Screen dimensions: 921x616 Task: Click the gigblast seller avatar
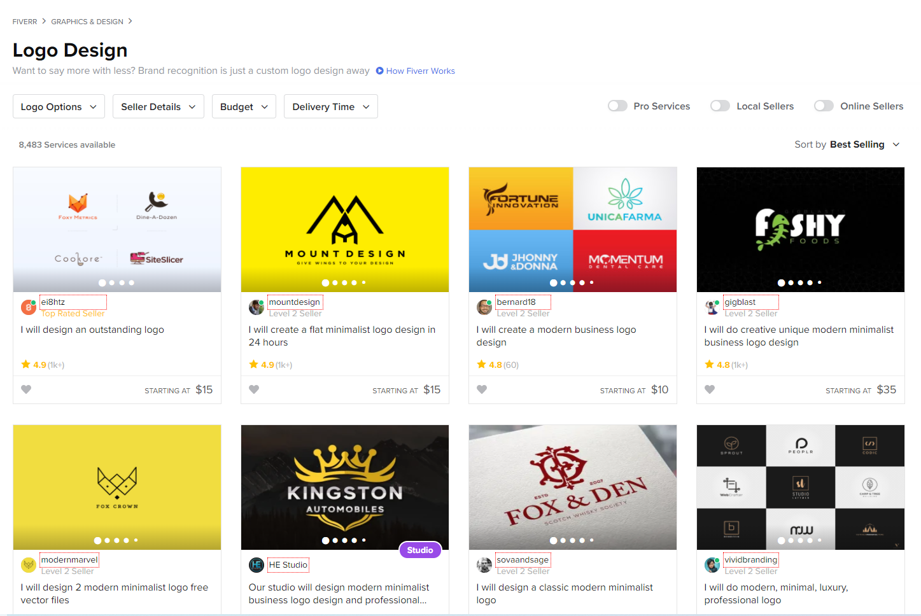pyautogui.click(x=712, y=307)
